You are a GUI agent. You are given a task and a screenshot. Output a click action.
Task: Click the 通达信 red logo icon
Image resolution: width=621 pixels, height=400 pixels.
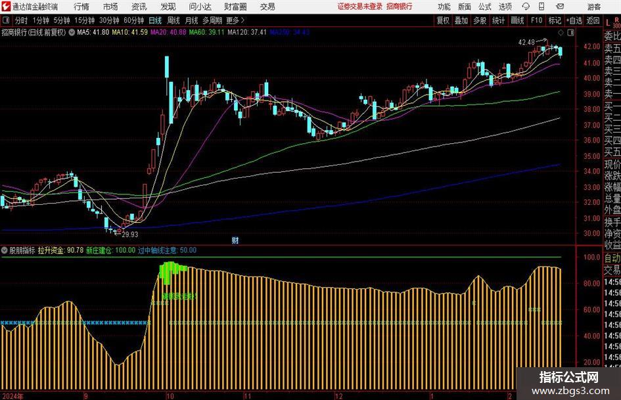[x=6, y=7]
